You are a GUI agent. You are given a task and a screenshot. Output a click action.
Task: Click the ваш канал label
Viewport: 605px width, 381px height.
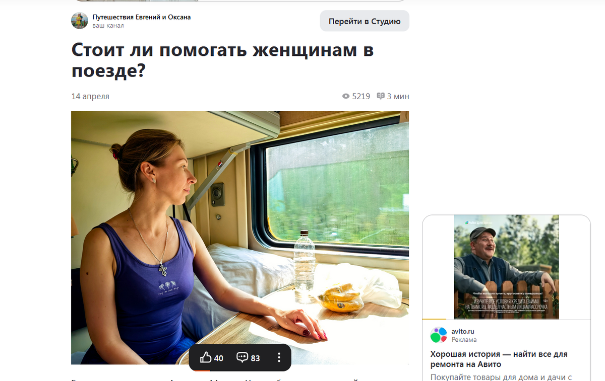pyautogui.click(x=108, y=26)
